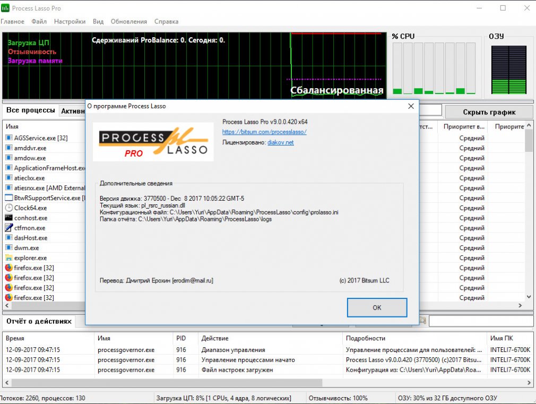Click the atiesrxx.exe process icon
Image resolution: width=536 pixels, height=404 pixels.
click(9, 188)
